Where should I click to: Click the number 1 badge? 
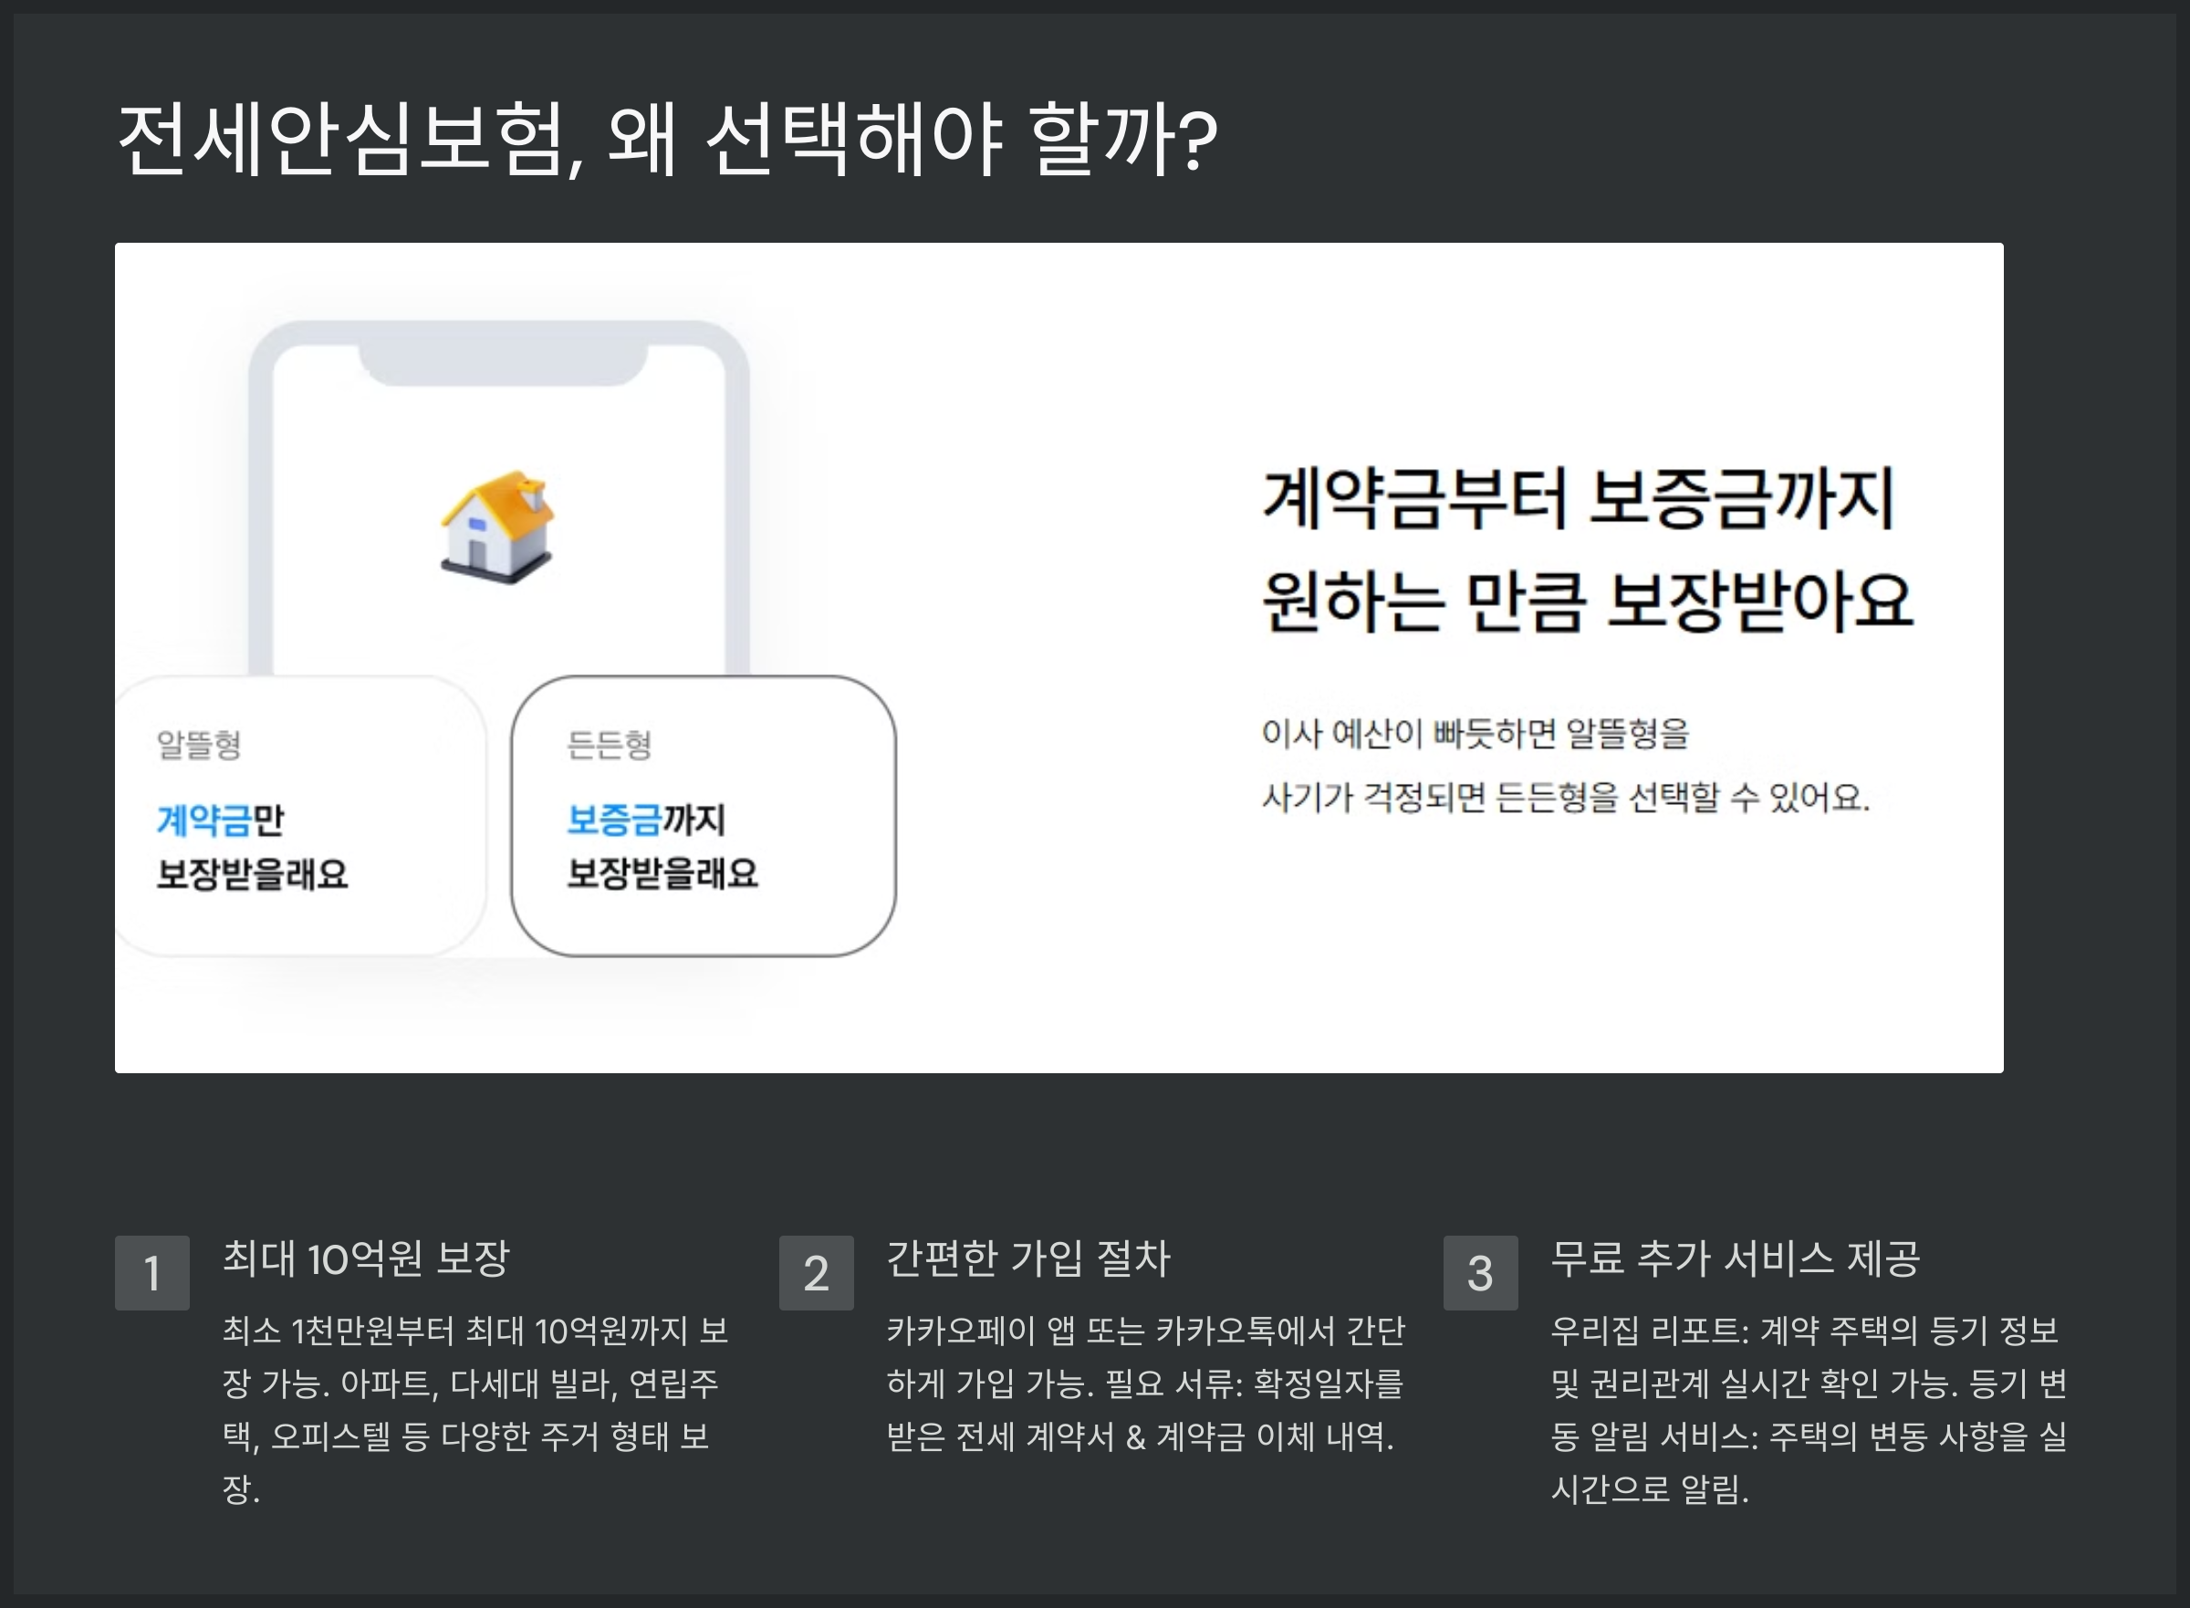tap(151, 1273)
